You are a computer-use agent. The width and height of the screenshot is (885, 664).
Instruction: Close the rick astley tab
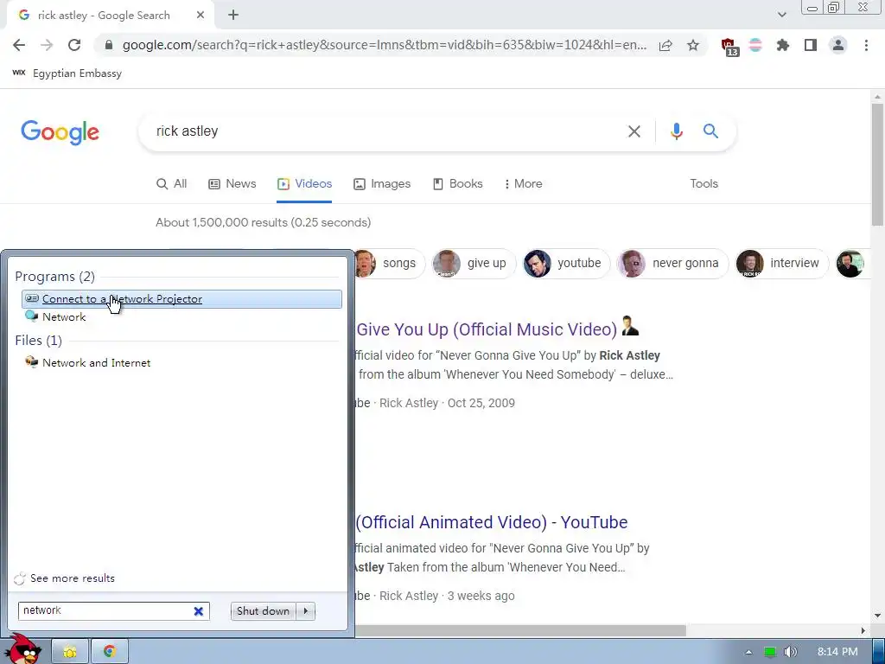point(201,16)
